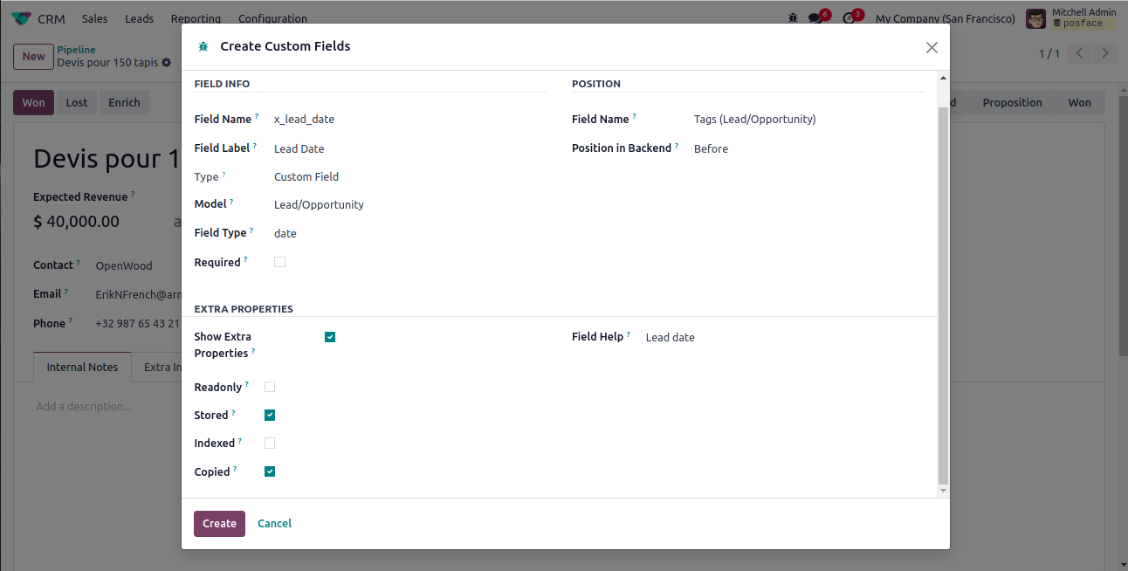The width and height of the screenshot is (1128, 571).
Task: Open the activities clock icon
Action: pyautogui.click(x=849, y=18)
